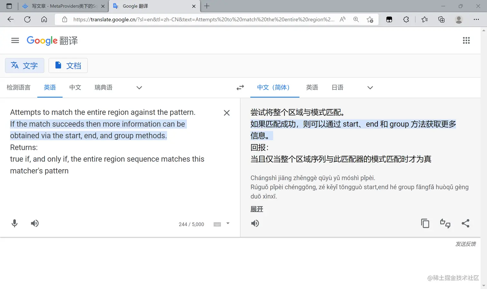Select 英语 as source language
Image resolution: width=487 pixels, height=289 pixels.
(x=50, y=88)
